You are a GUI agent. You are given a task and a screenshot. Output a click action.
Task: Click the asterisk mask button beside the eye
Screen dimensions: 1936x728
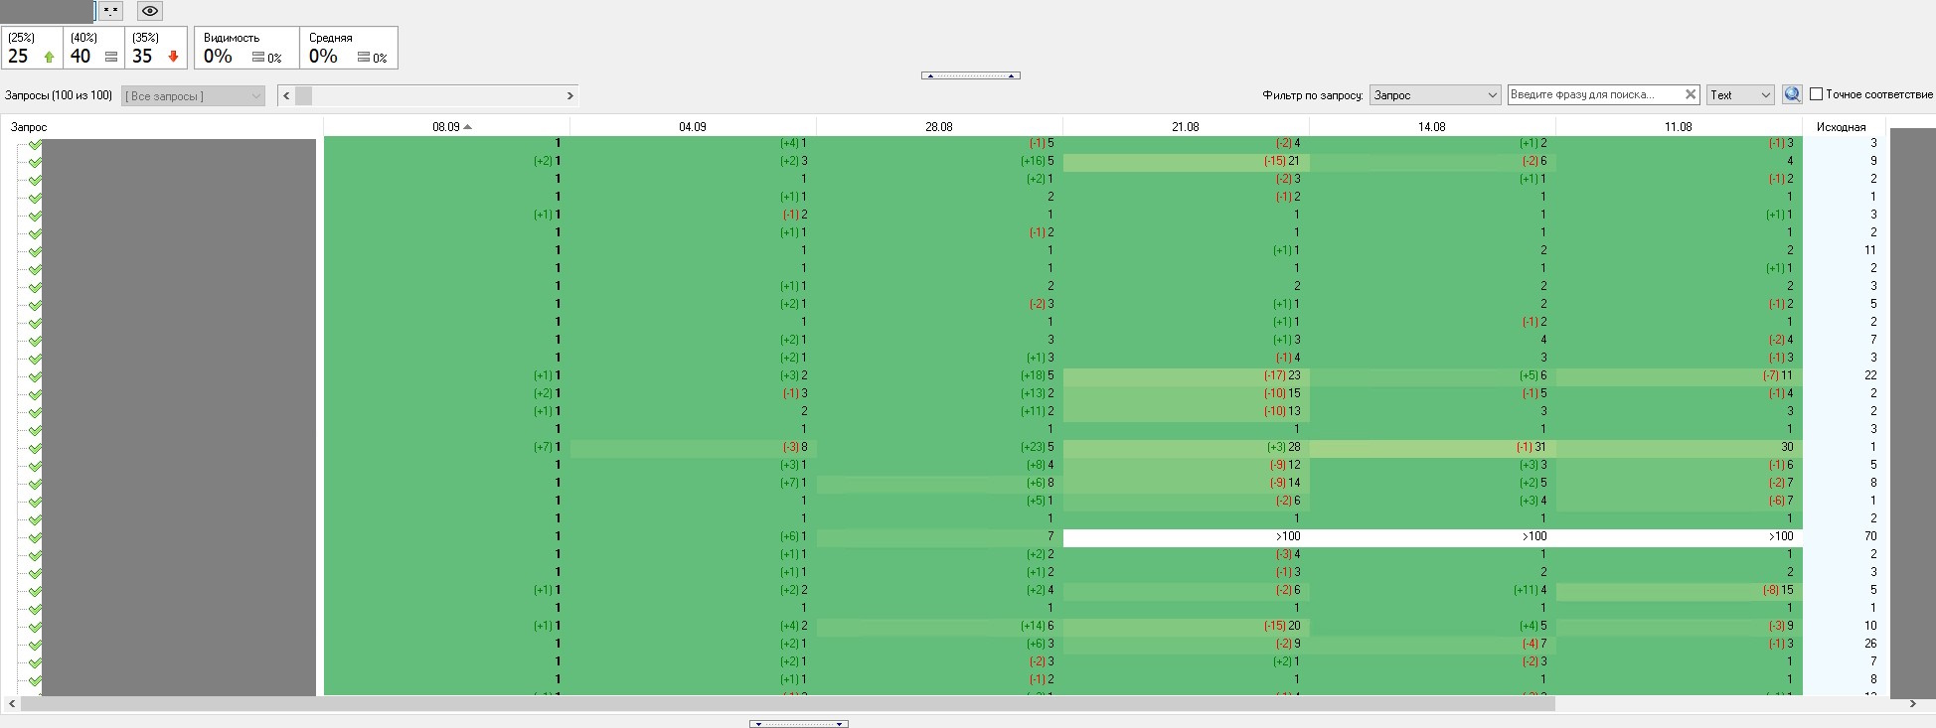(x=110, y=11)
